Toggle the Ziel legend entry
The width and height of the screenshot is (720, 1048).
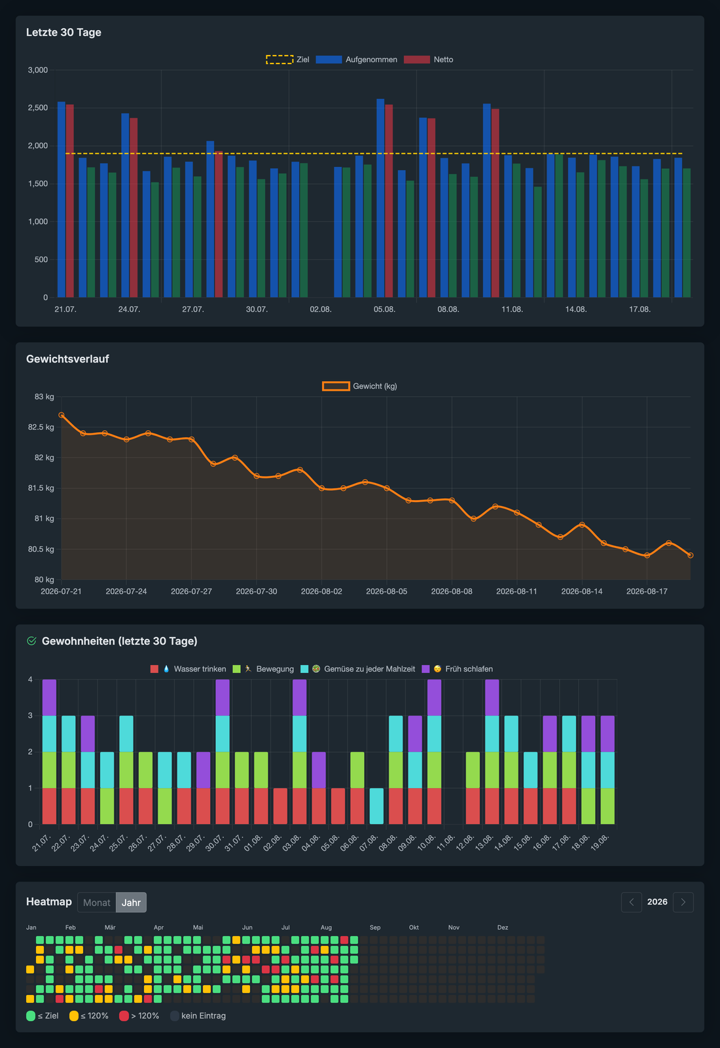tap(287, 60)
